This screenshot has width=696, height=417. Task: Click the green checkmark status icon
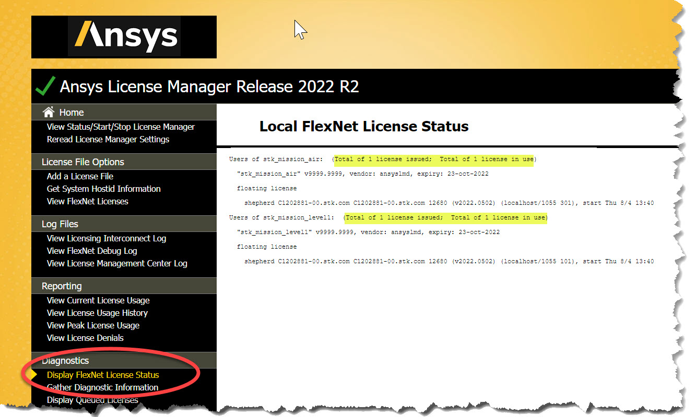(x=45, y=85)
